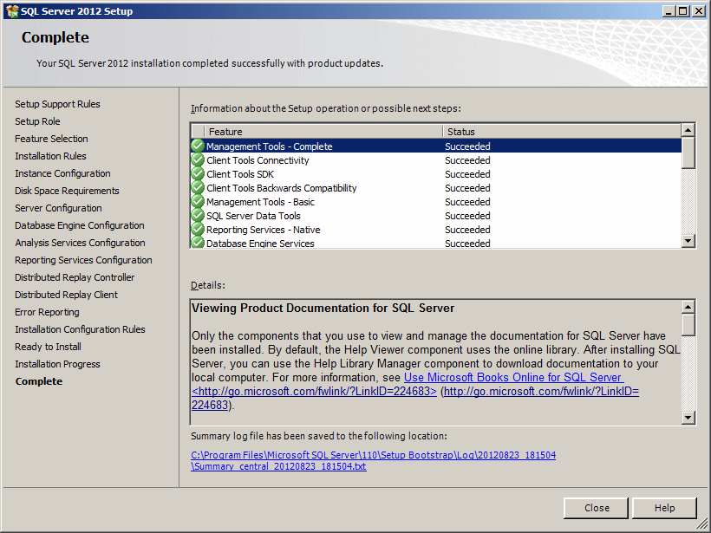Click Installation Progress step
The image size is (711, 533).
(57, 364)
